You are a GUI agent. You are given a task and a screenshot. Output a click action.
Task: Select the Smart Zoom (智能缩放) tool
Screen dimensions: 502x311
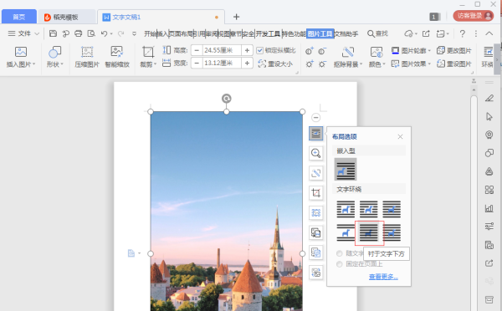tap(117, 57)
